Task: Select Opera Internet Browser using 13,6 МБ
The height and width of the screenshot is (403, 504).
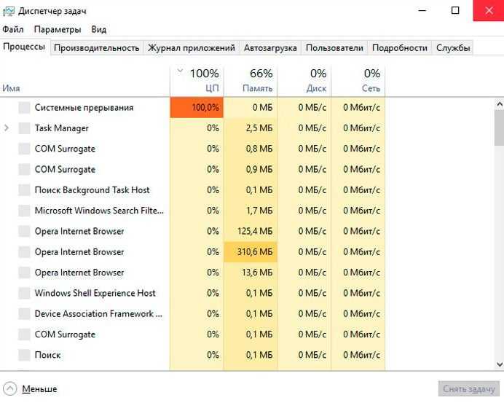Action: pos(192,273)
